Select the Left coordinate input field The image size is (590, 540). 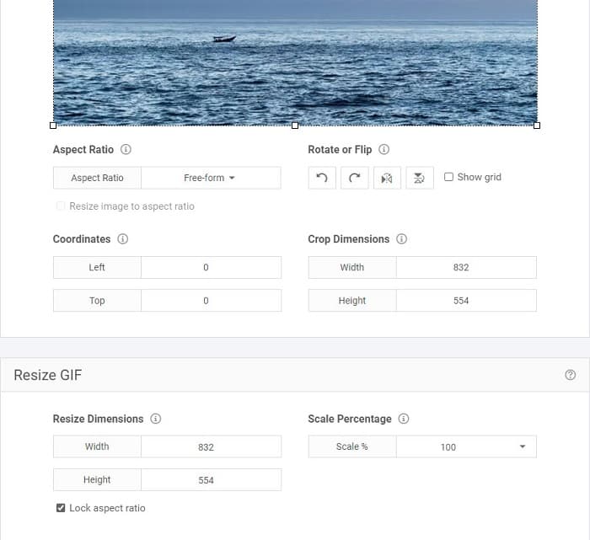211,268
